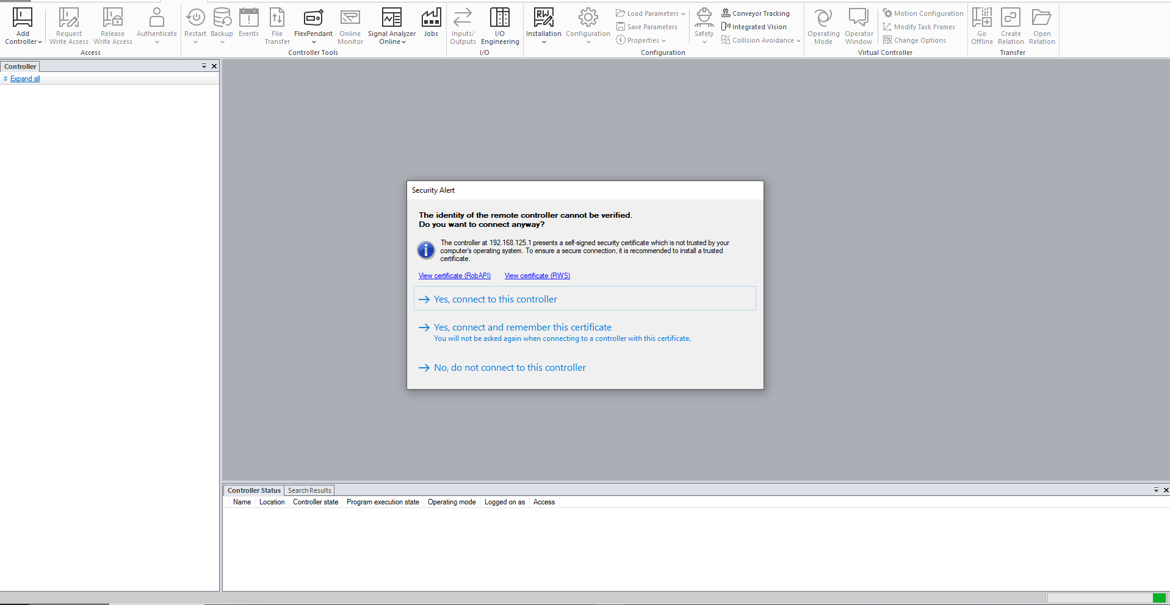1170x605 pixels.
Task: Switch to the Controller Status tab
Action: coord(254,490)
